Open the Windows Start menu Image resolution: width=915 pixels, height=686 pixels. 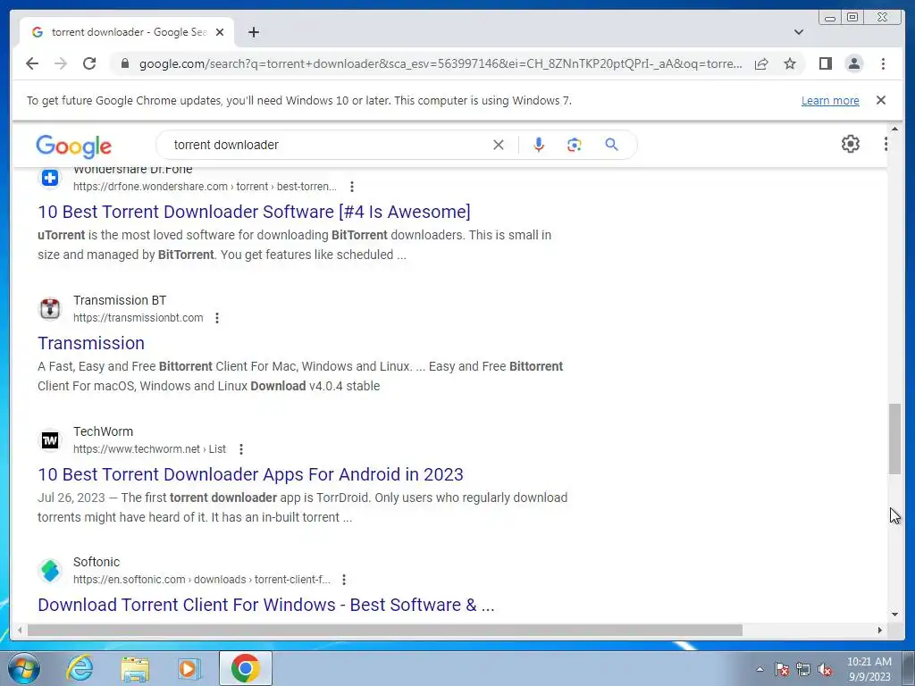23,668
